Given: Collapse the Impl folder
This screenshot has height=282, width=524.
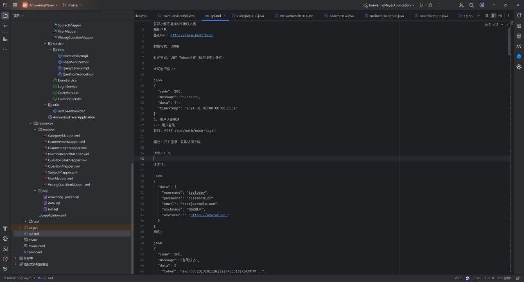Looking at the screenshot, I should (x=50, y=49).
